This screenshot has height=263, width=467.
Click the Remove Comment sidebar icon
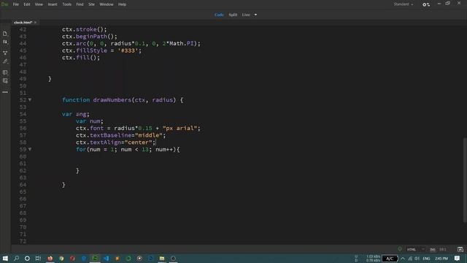click(x=5, y=81)
